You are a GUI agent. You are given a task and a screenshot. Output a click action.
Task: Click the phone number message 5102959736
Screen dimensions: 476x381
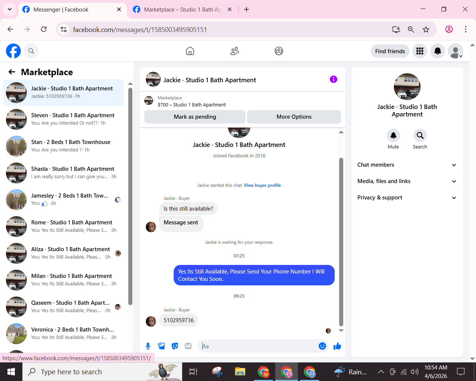[x=178, y=320]
